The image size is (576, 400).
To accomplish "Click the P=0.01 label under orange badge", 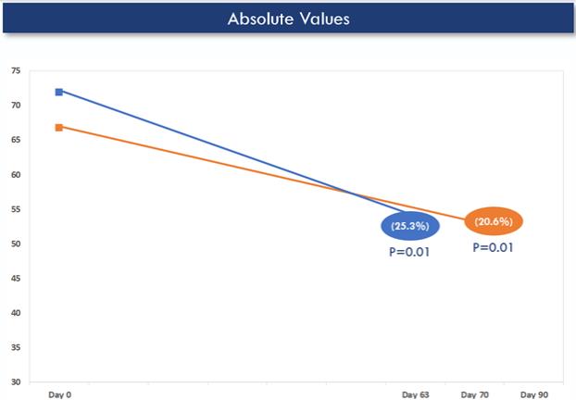I will [x=493, y=247].
